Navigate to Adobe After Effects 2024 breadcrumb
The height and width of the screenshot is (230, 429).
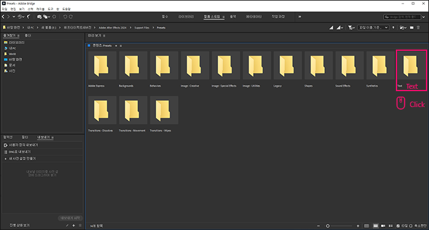pos(112,28)
